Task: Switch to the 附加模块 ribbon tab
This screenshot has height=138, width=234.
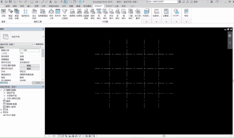Action: coord(87,6)
